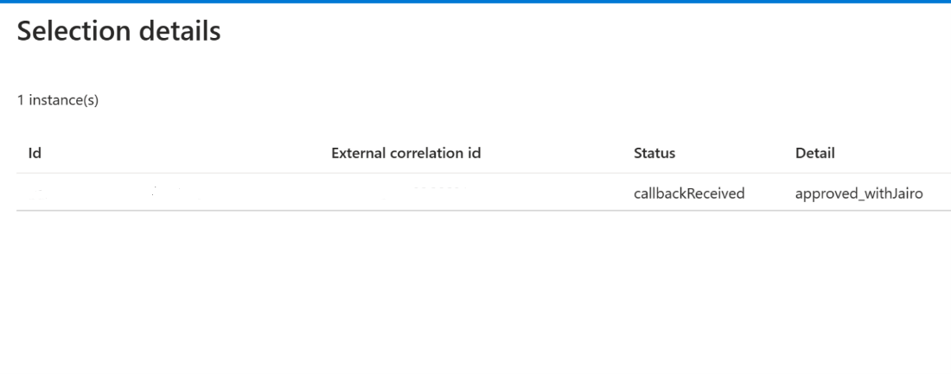The height and width of the screenshot is (374, 951).
Task: Click the blank space right of the heading
Action: [x=562, y=33]
